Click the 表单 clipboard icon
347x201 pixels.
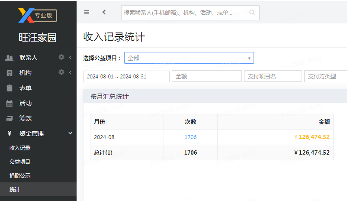click(9, 88)
